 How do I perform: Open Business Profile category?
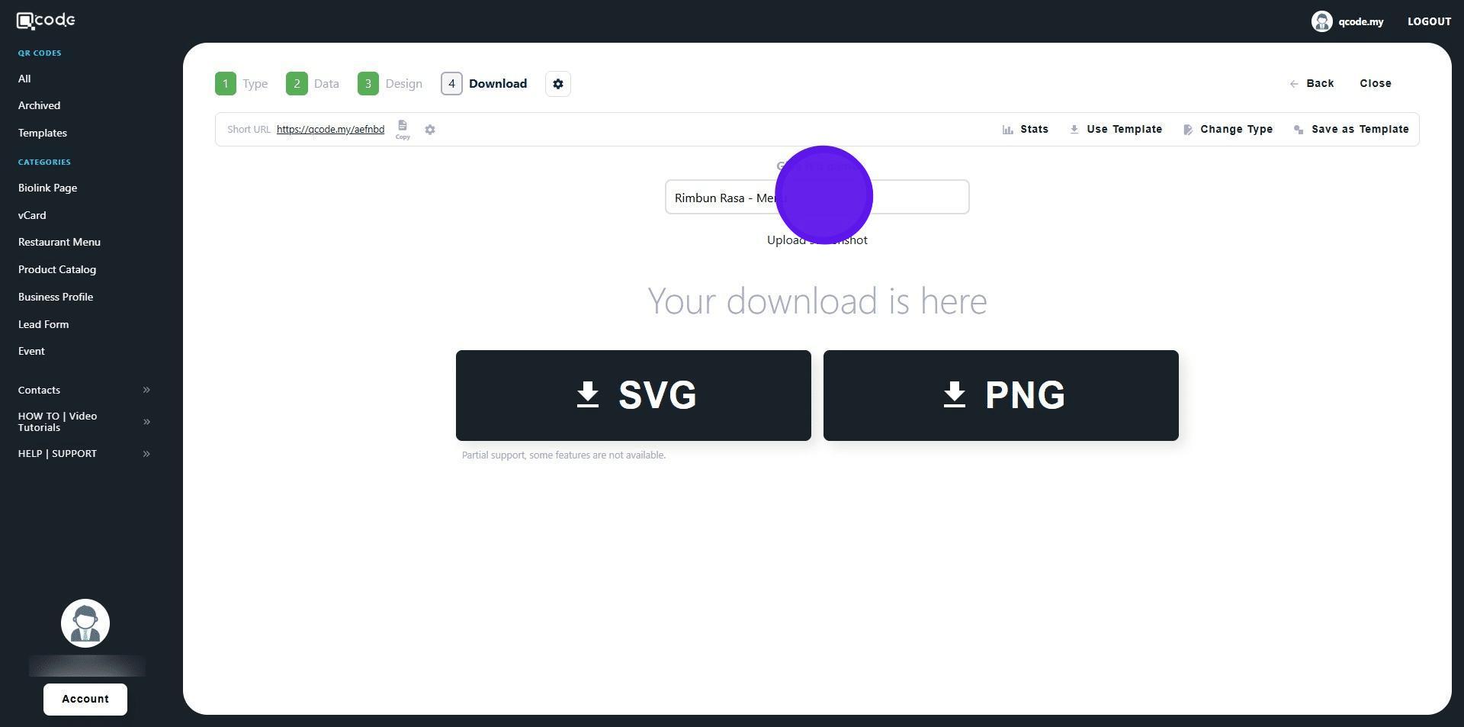[56, 297]
